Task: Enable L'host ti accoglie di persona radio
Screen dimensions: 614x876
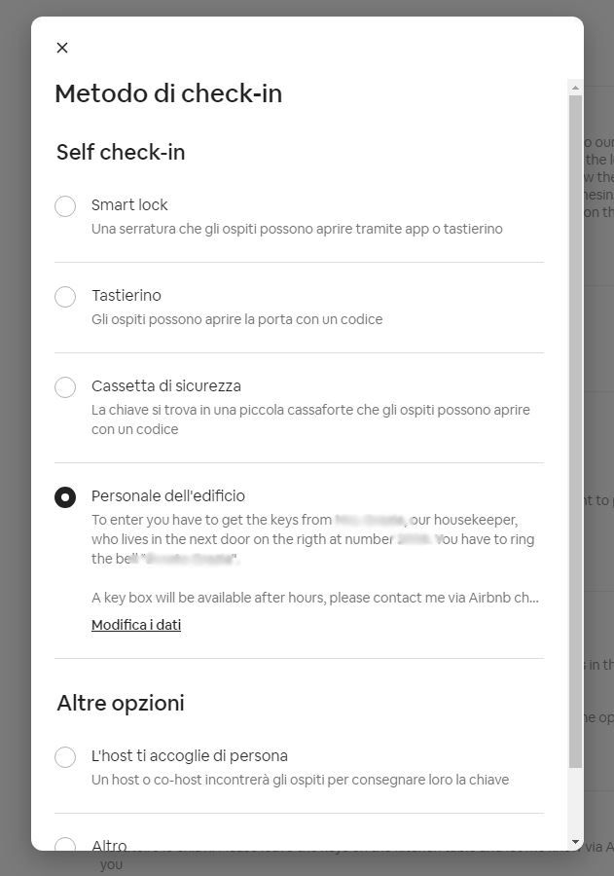Action: click(65, 757)
